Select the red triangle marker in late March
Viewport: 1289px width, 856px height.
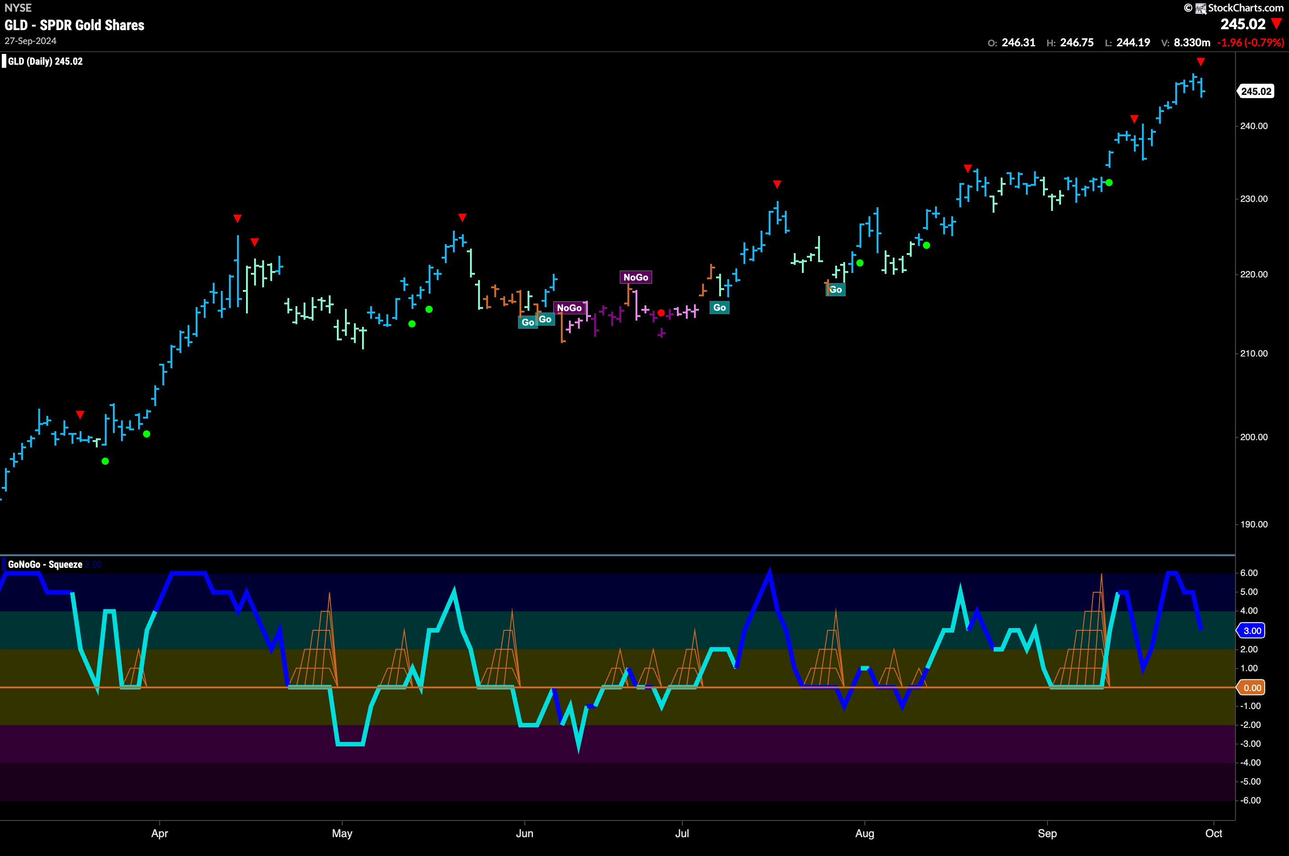click(81, 415)
